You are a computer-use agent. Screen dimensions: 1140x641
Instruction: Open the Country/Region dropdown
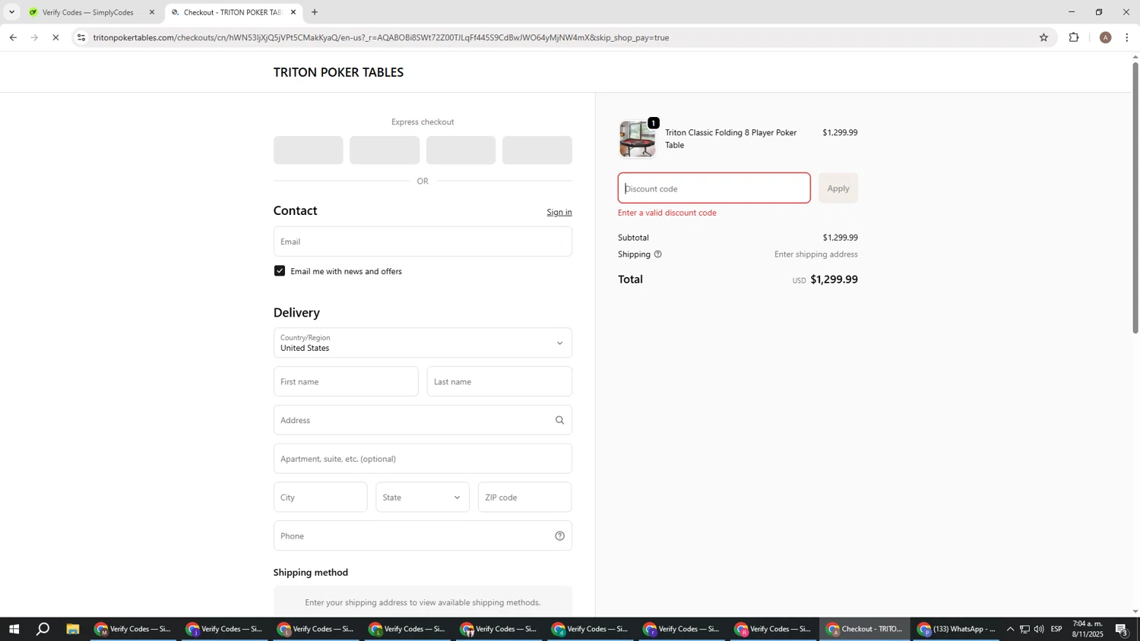[423, 343]
